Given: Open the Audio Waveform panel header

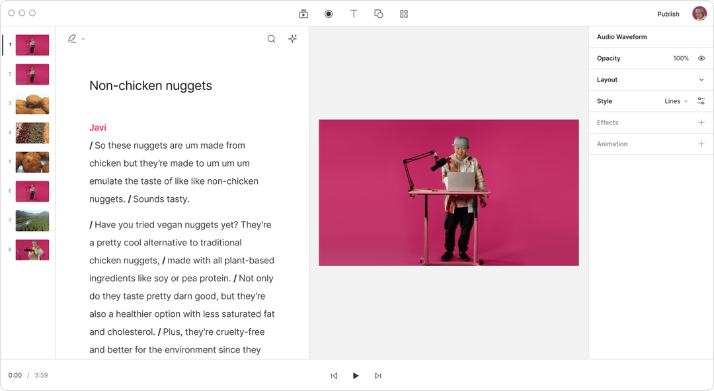Looking at the screenshot, I should click(x=621, y=37).
